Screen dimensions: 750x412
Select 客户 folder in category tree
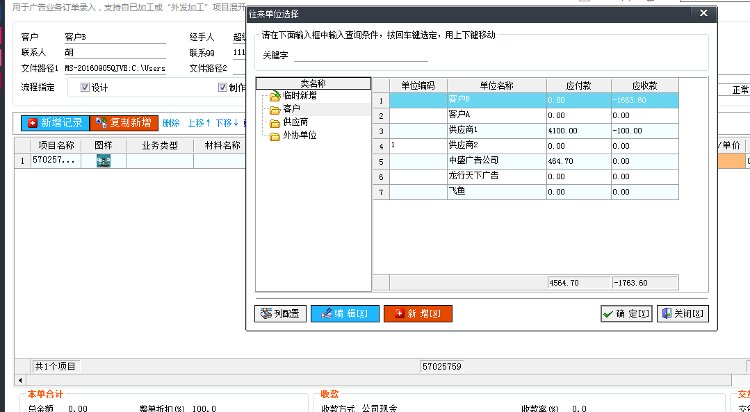tap(291, 109)
